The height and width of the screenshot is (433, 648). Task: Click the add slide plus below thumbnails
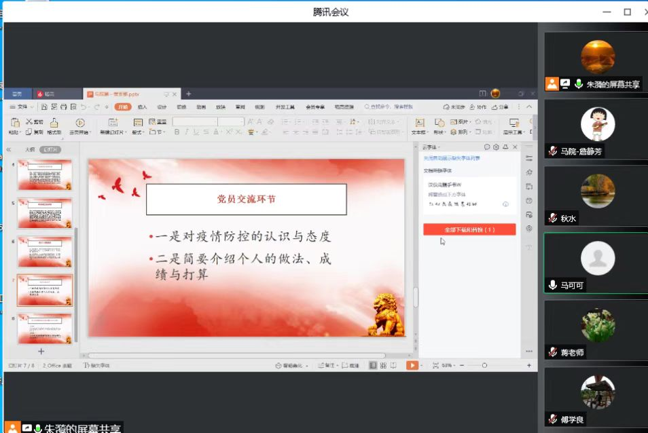(41, 351)
